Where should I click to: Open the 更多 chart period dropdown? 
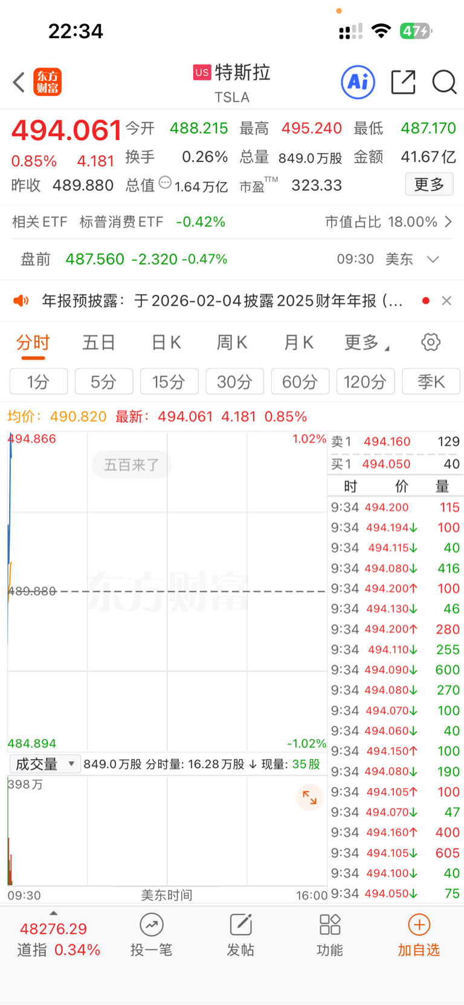coord(367,343)
